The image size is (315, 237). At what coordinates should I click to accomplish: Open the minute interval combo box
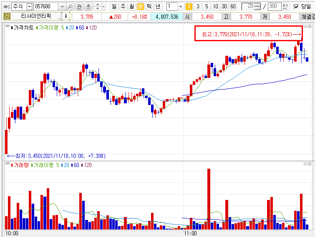175,7
